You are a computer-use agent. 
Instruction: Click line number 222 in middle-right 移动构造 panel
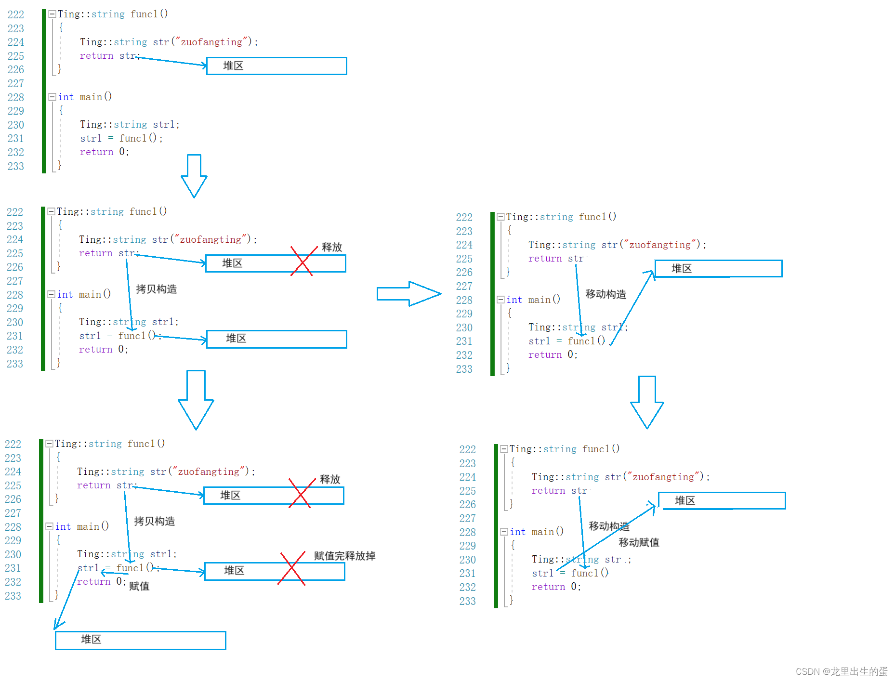pos(464,217)
